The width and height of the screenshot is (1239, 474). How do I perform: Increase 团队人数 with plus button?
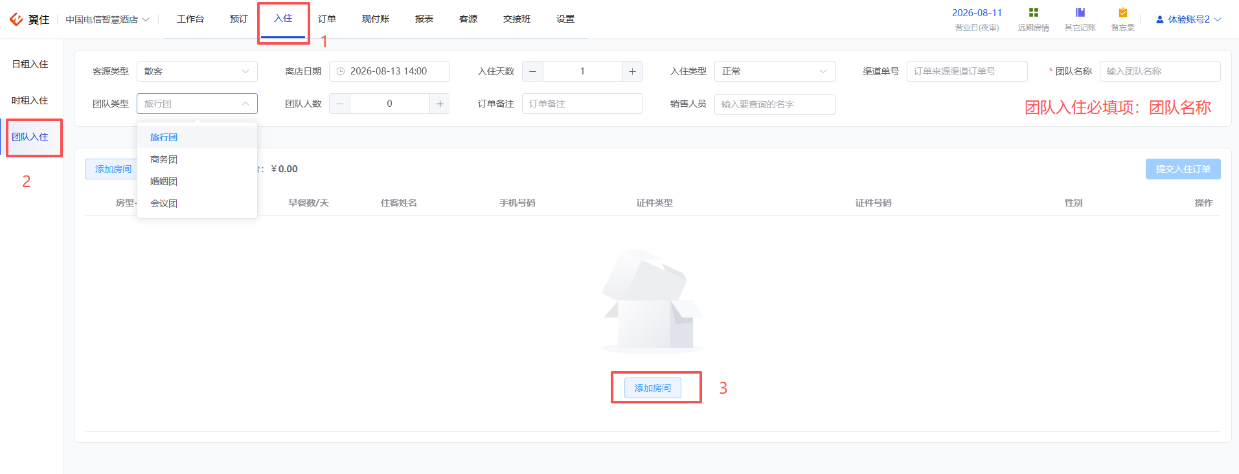click(440, 104)
